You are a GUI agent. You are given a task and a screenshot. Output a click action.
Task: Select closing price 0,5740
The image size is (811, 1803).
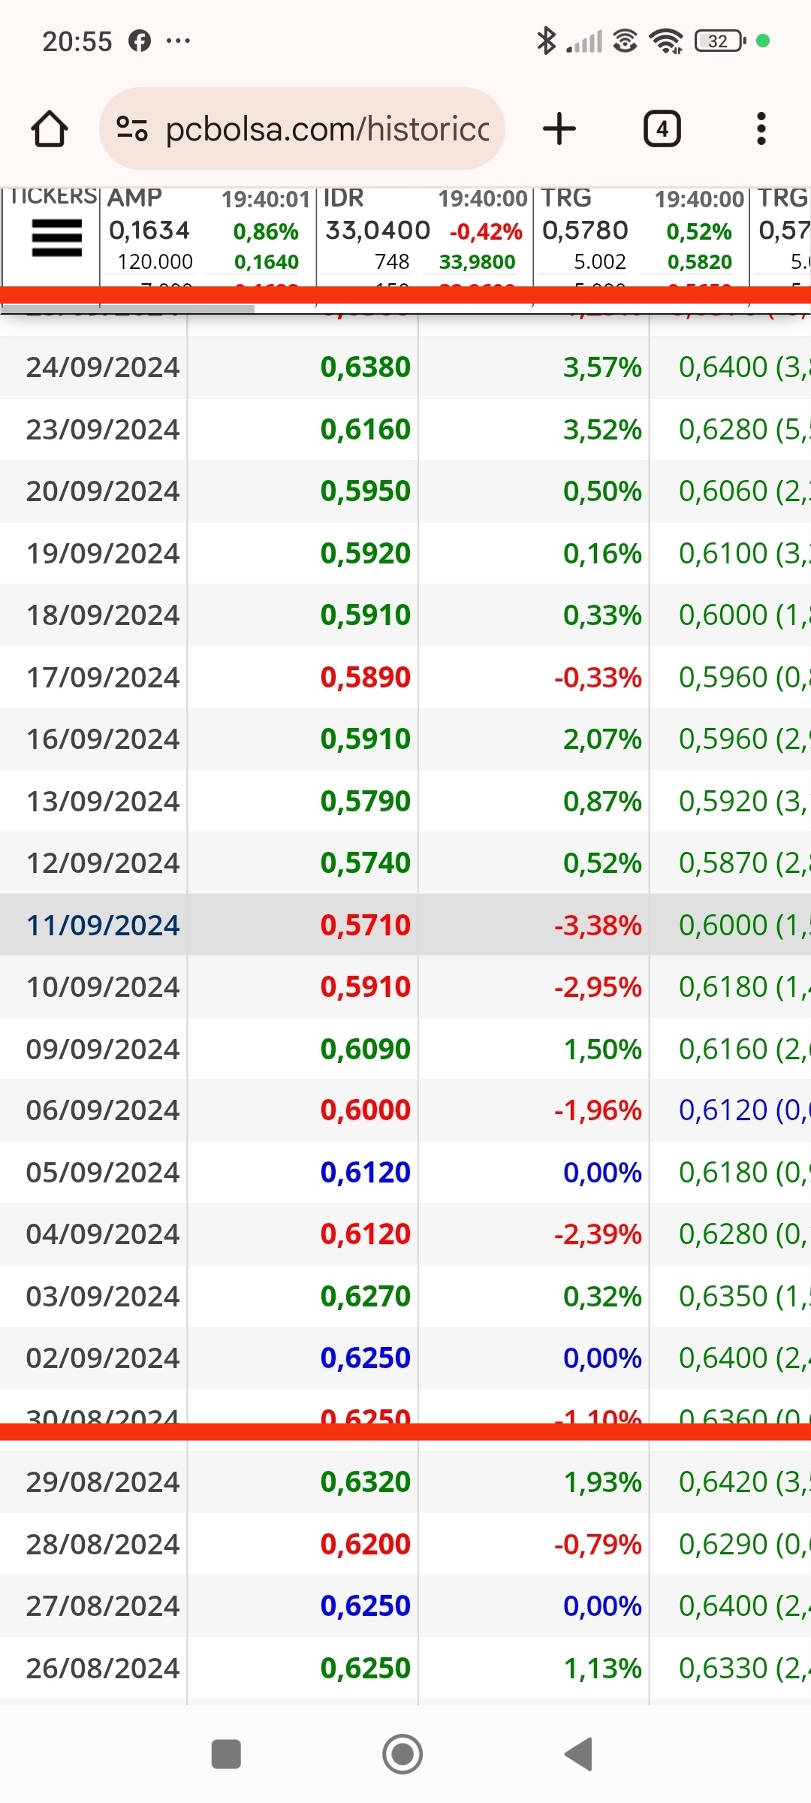point(366,863)
